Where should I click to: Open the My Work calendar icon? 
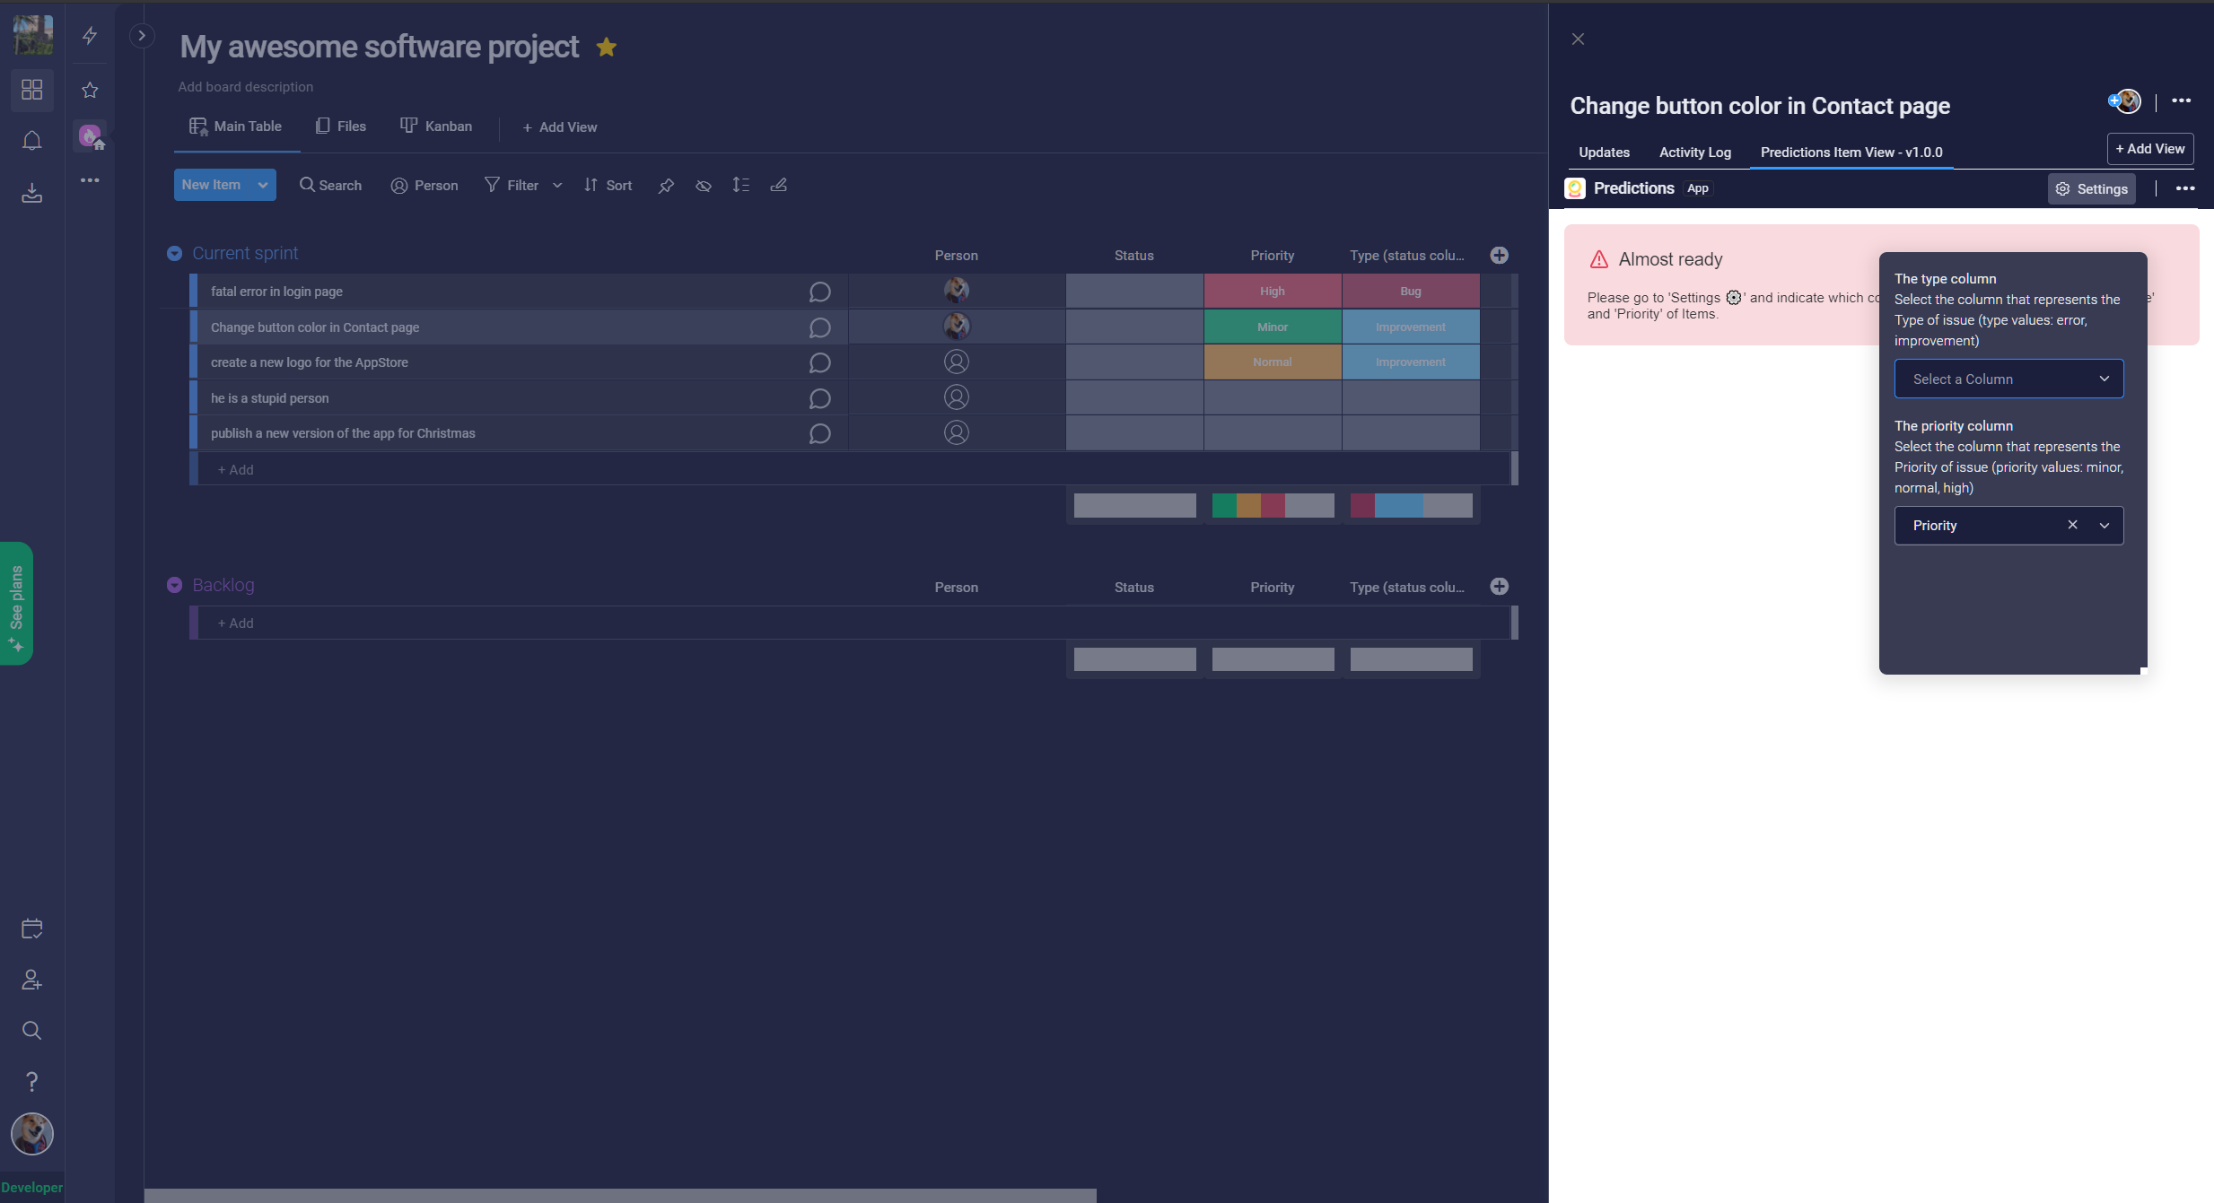pos(32,928)
